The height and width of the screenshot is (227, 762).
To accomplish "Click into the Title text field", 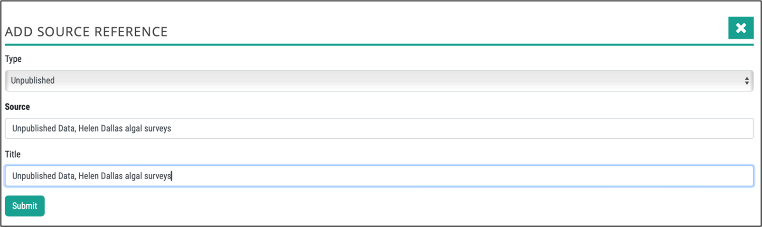I will click(x=379, y=176).
